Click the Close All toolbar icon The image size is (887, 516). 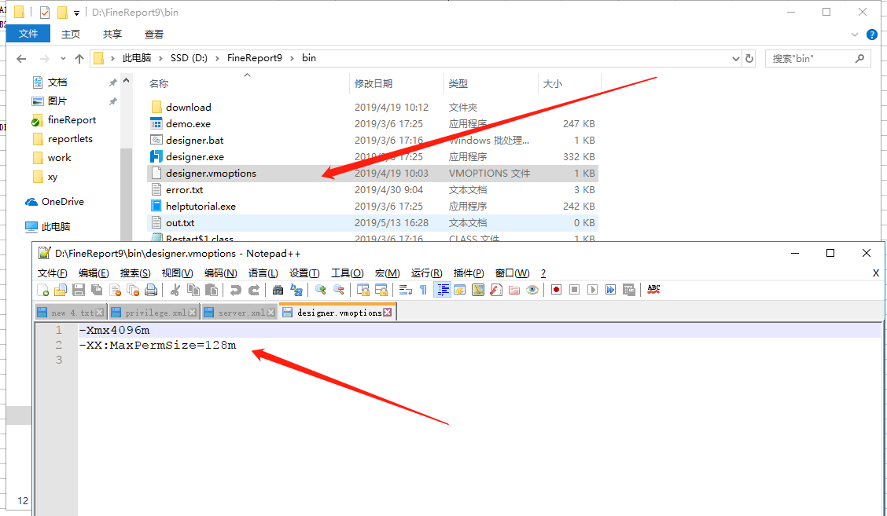click(133, 290)
